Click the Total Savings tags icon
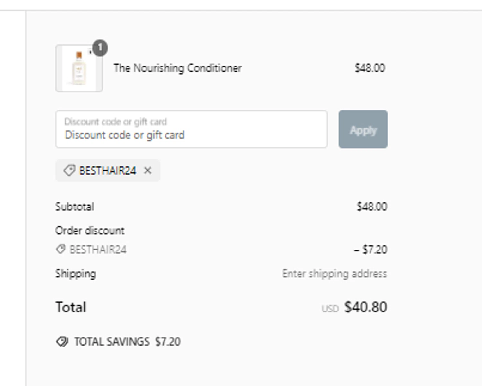 (x=62, y=341)
